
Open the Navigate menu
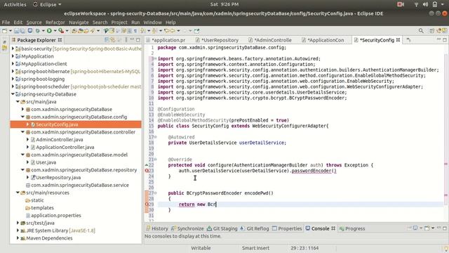[x=79, y=22]
